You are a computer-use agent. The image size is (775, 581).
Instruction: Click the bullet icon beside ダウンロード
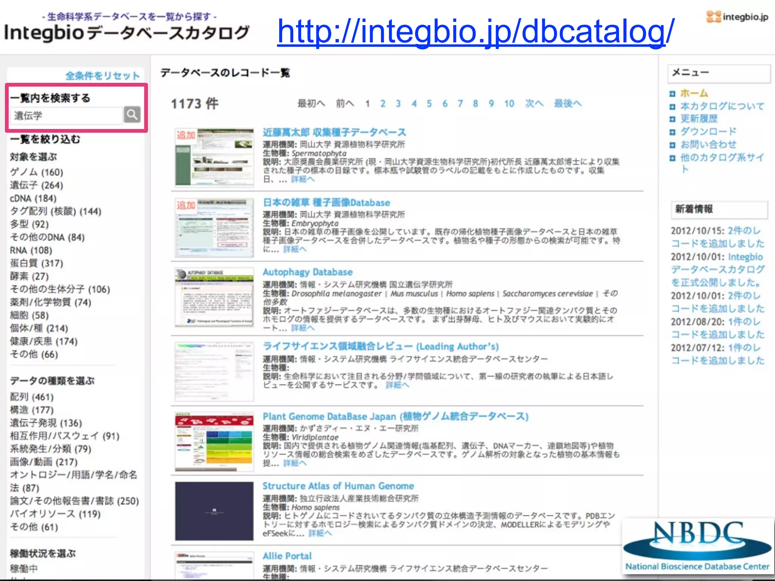click(672, 132)
